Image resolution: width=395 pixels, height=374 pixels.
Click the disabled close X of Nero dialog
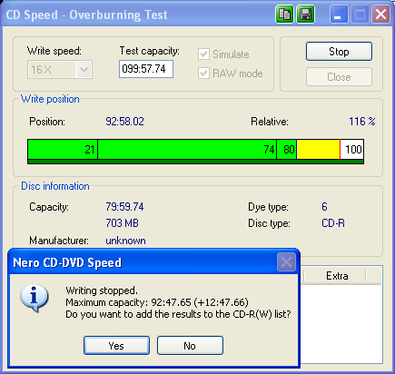(286, 262)
